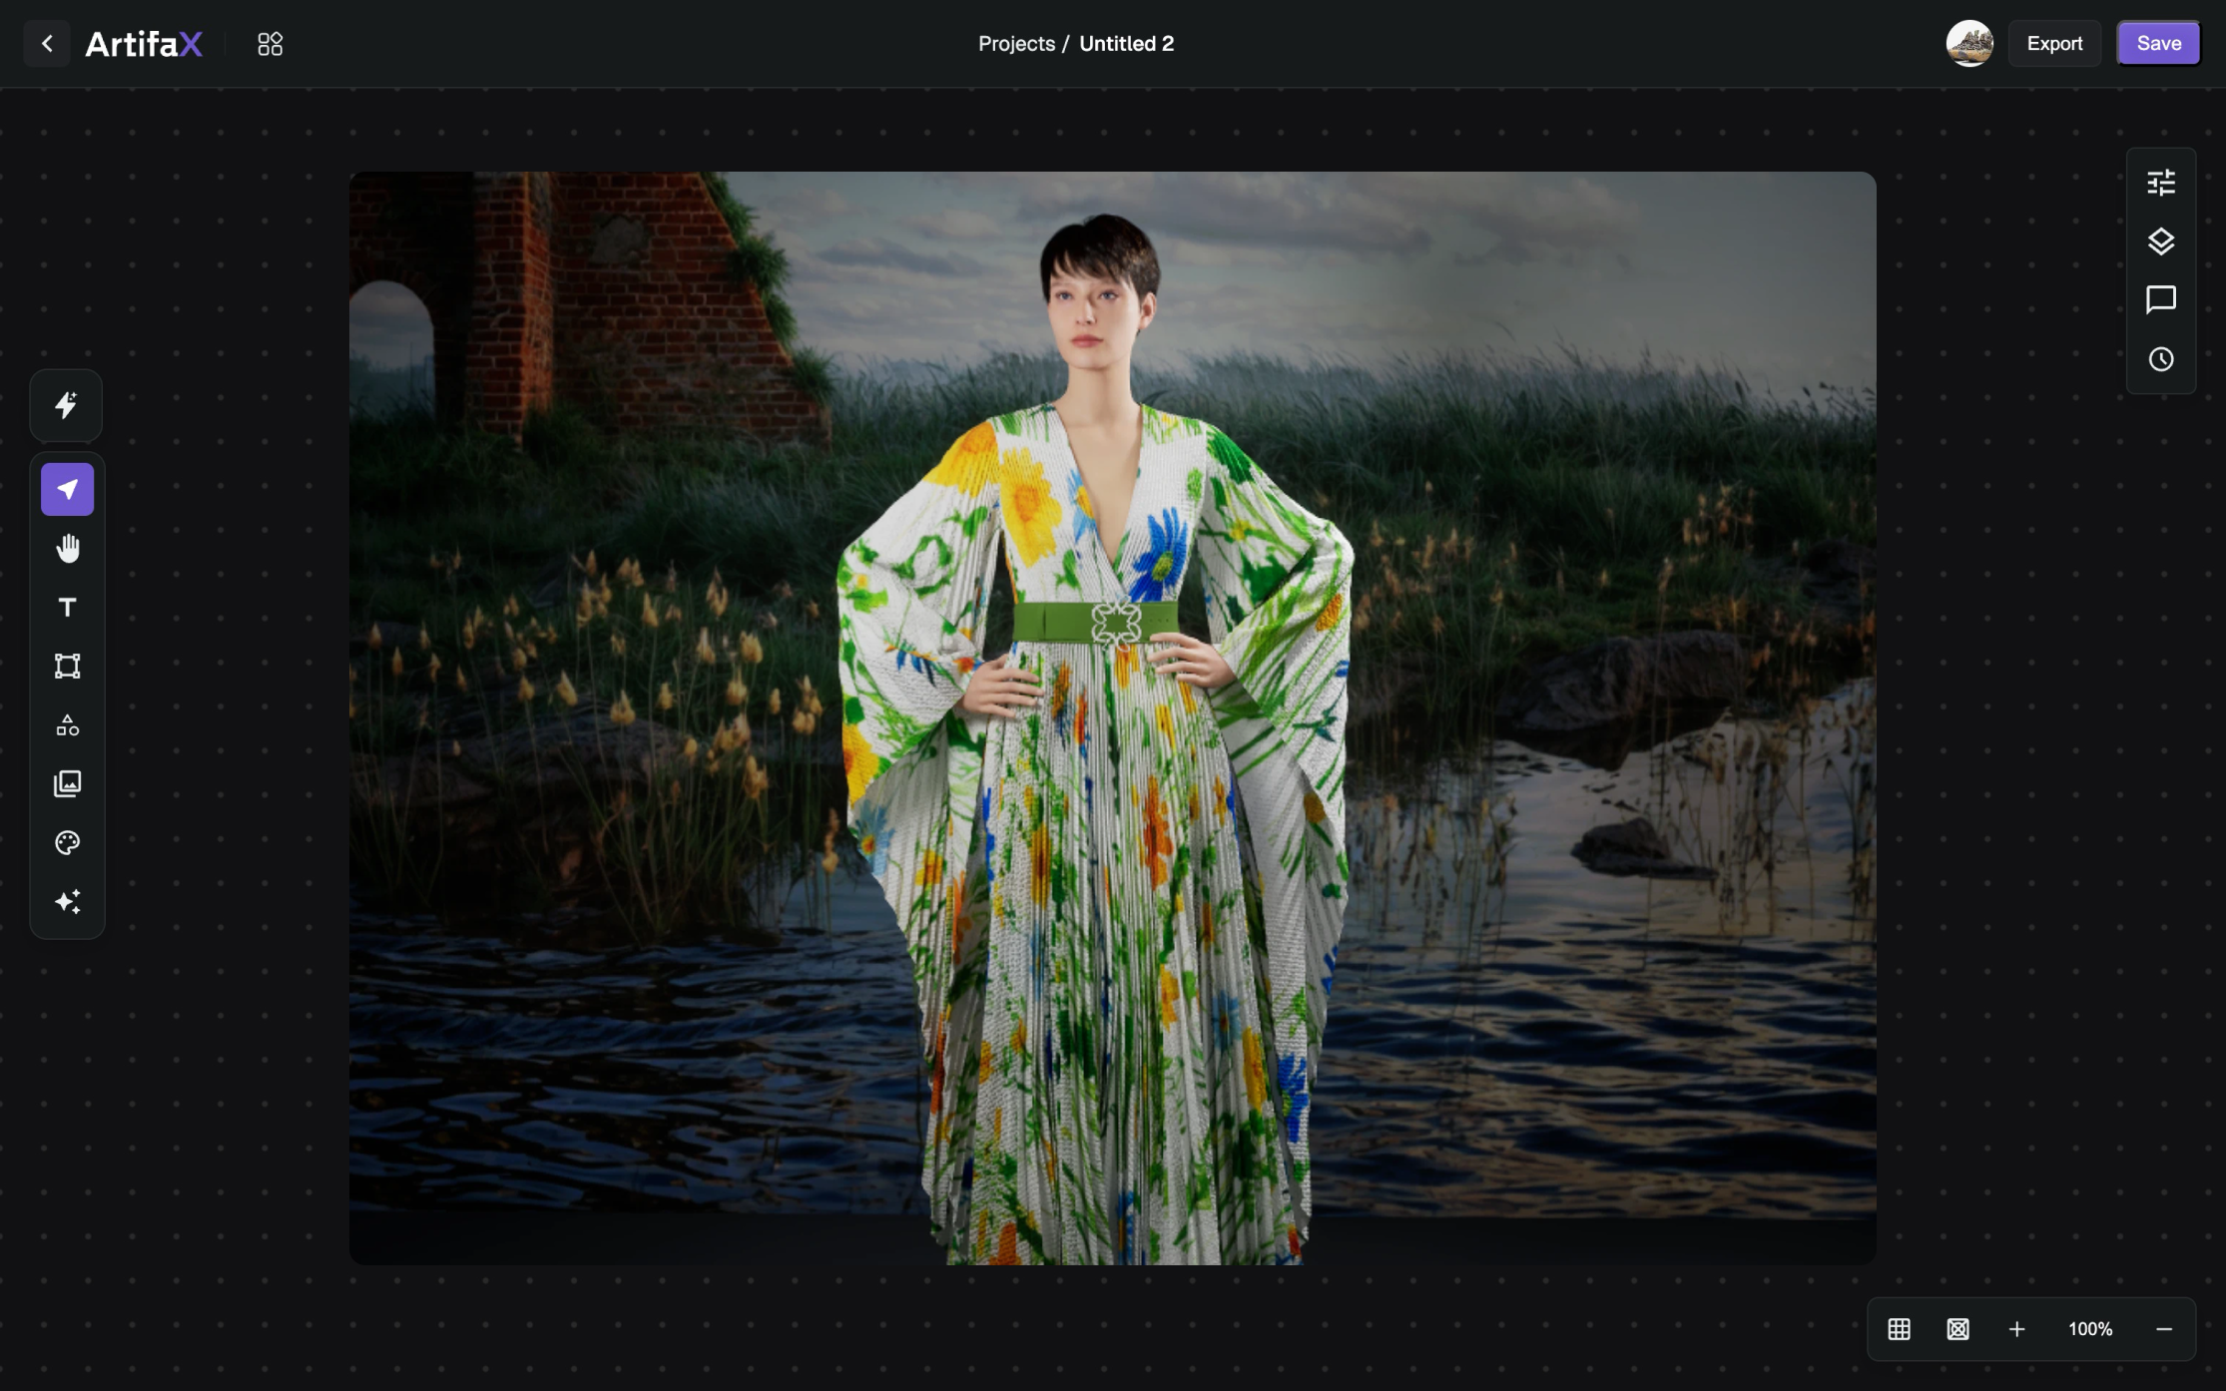Open the shapes tool
The height and width of the screenshot is (1391, 2226).
point(67,725)
